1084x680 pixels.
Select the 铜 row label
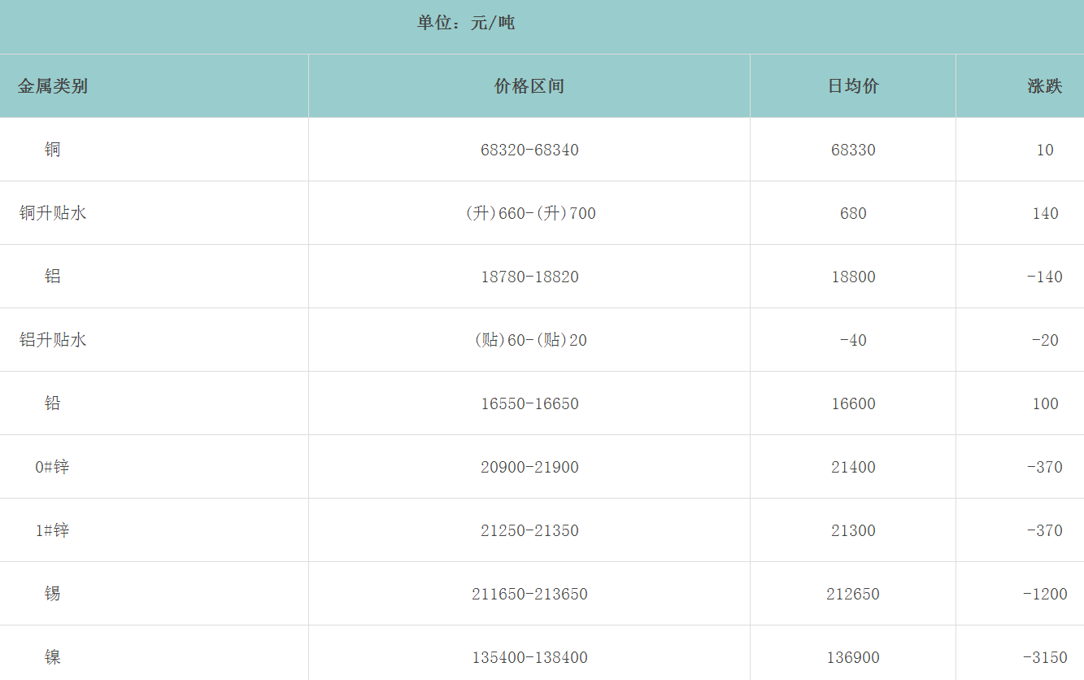click(x=53, y=150)
